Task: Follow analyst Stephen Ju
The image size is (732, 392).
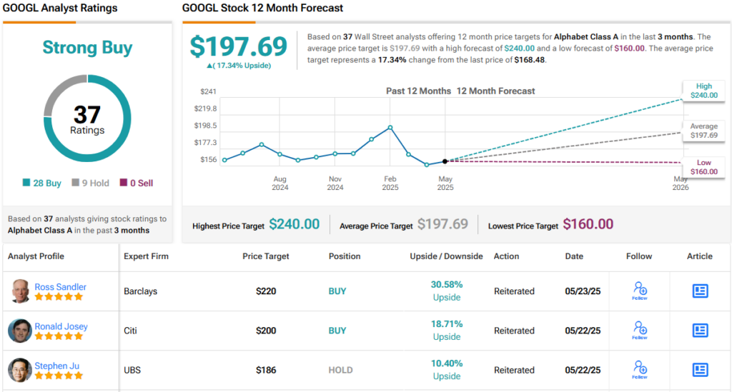Action: (x=640, y=370)
